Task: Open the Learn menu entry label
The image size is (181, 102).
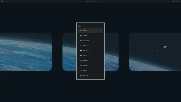Action: (85, 36)
